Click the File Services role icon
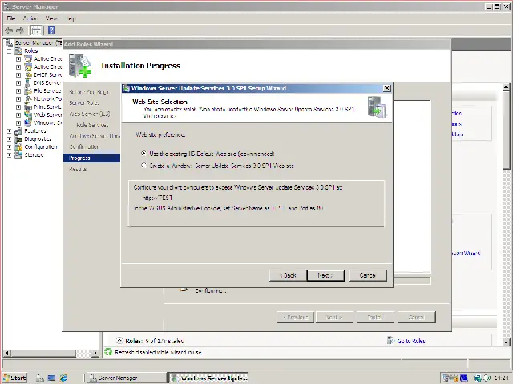513x384 pixels. tap(29, 90)
